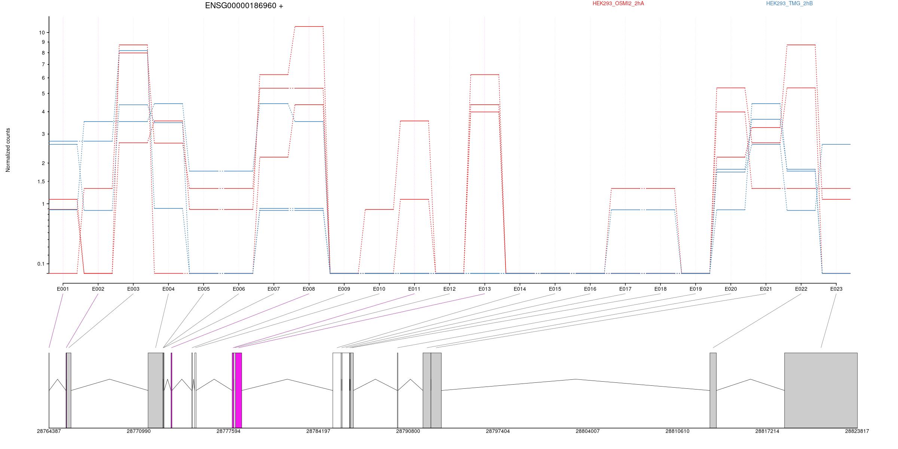This screenshot has width=898, height=449.
Task: Click the topmost red line above E013
Action: tap(485, 75)
